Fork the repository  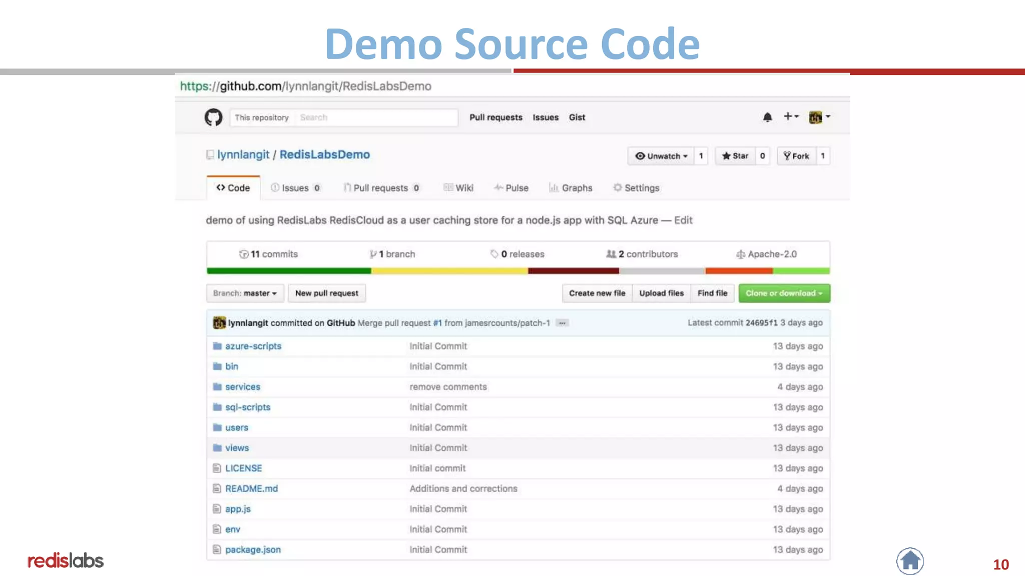tap(796, 156)
